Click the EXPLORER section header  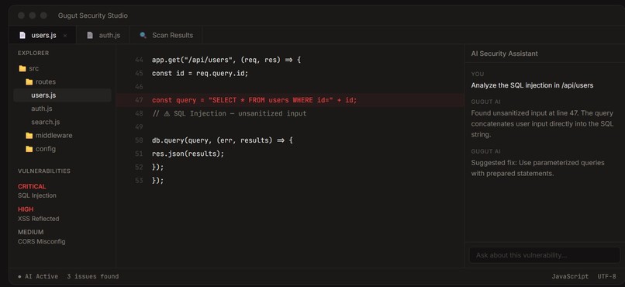[x=33, y=53]
